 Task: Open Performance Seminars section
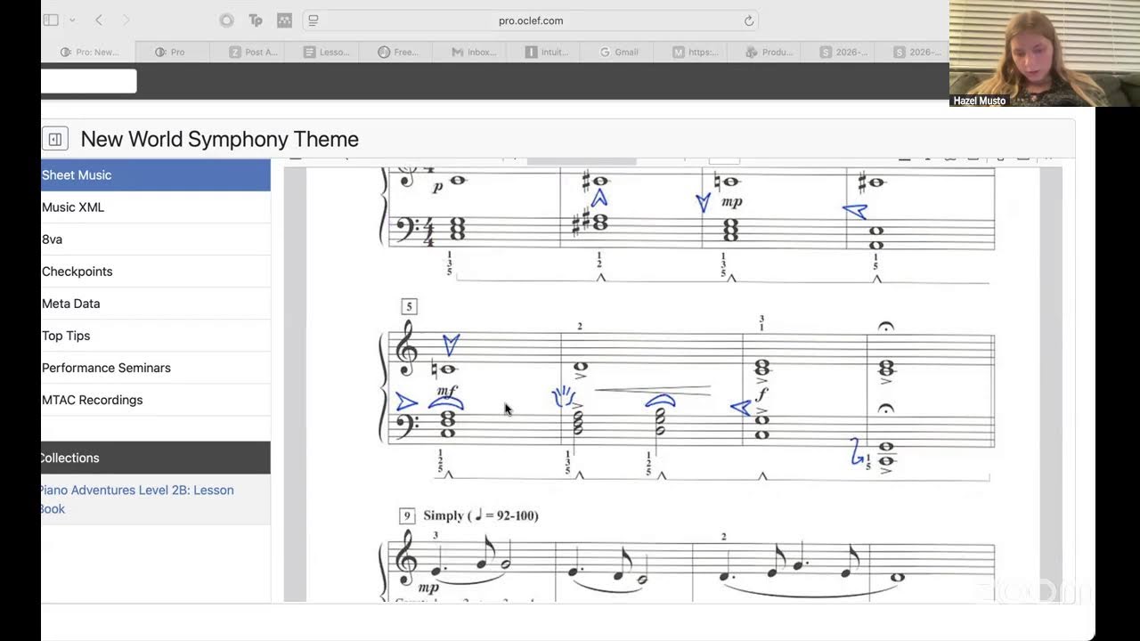point(156,367)
